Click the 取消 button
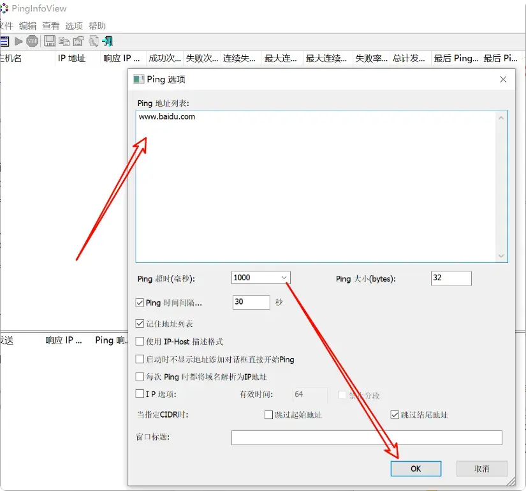This screenshot has width=526, height=491. (481, 469)
